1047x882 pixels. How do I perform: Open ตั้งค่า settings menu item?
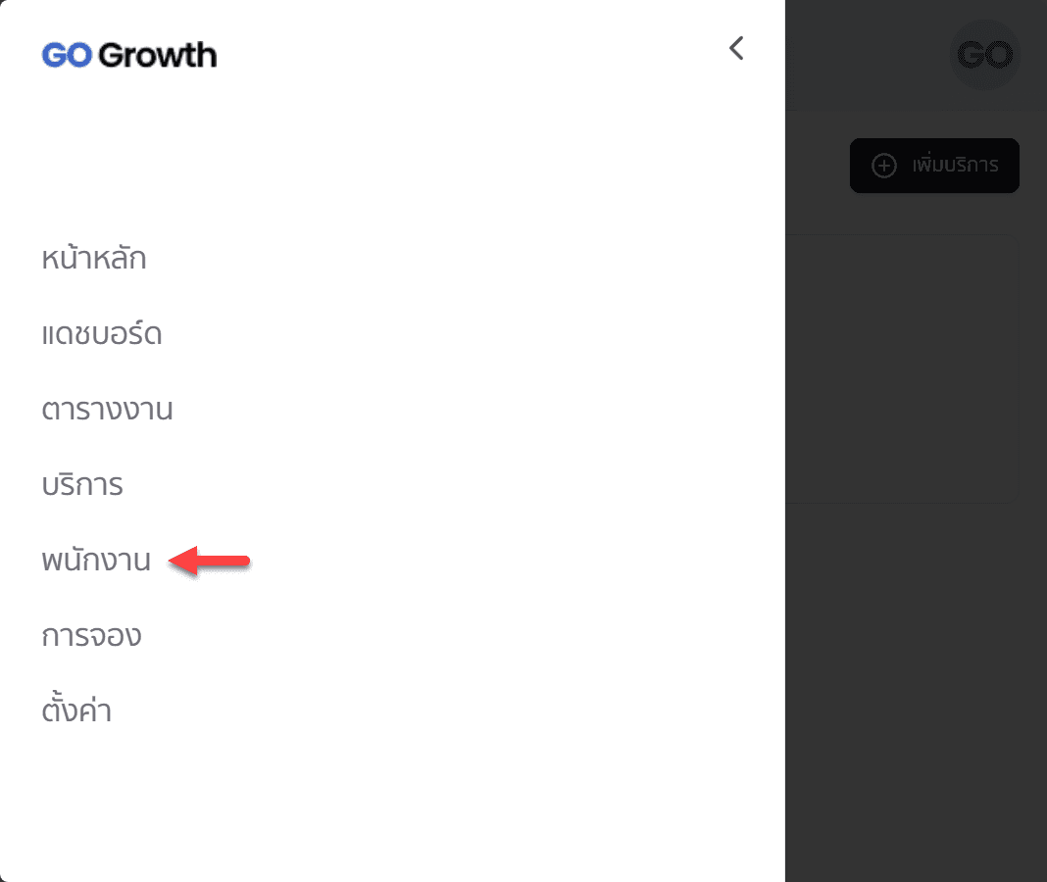76,710
